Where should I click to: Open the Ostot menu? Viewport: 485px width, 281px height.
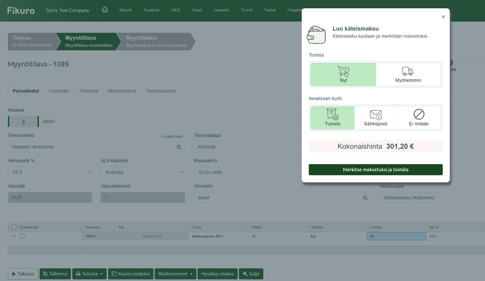(197, 10)
